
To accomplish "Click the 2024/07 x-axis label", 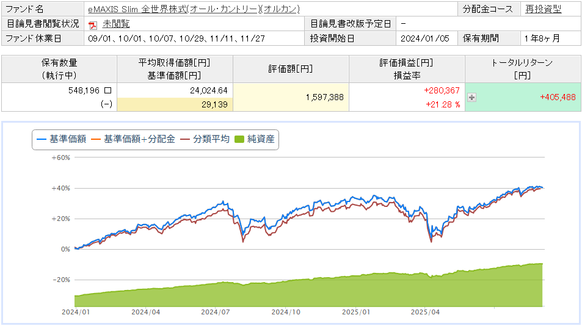I will (x=216, y=313).
